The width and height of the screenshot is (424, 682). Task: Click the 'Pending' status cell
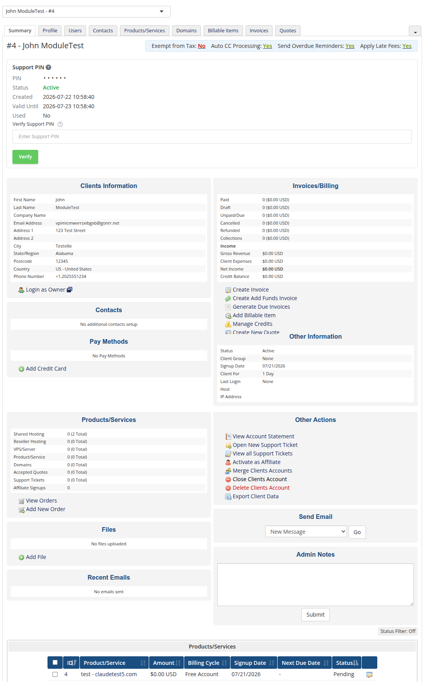(x=344, y=674)
